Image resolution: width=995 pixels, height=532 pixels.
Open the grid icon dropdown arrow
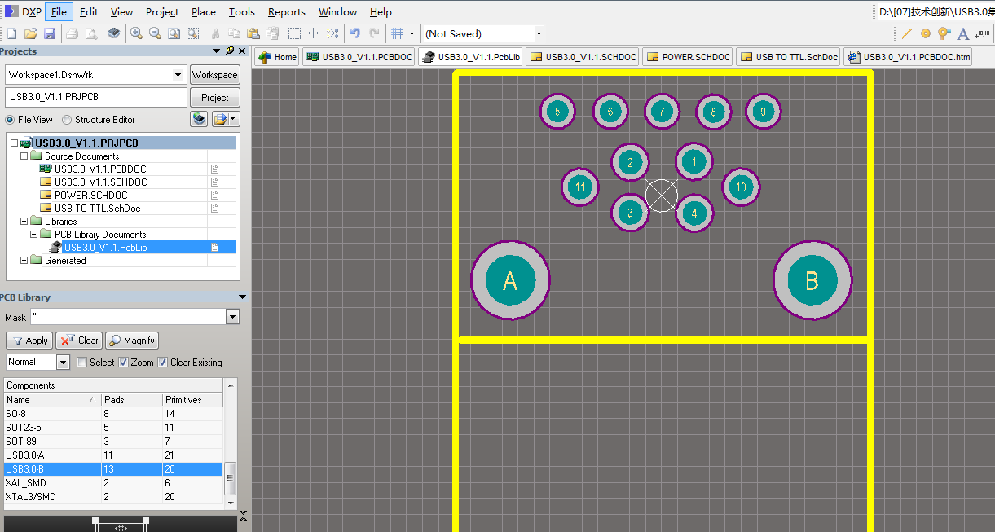[x=412, y=33]
